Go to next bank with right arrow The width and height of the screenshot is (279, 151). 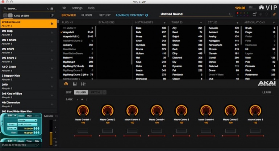[87, 100]
